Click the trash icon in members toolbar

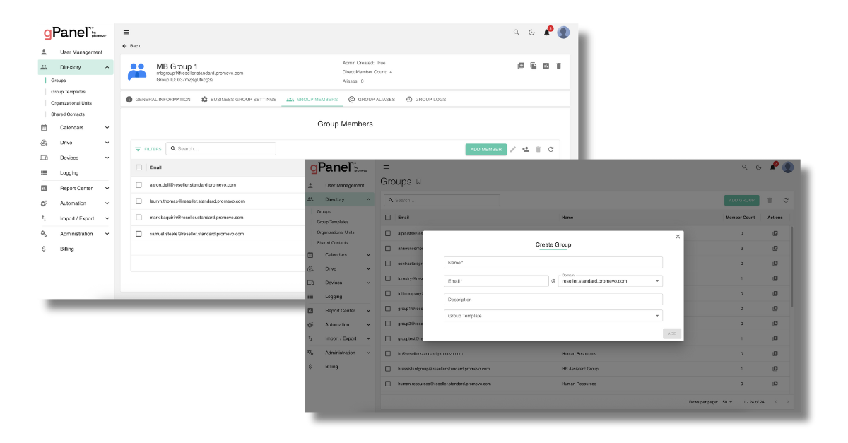(x=538, y=149)
